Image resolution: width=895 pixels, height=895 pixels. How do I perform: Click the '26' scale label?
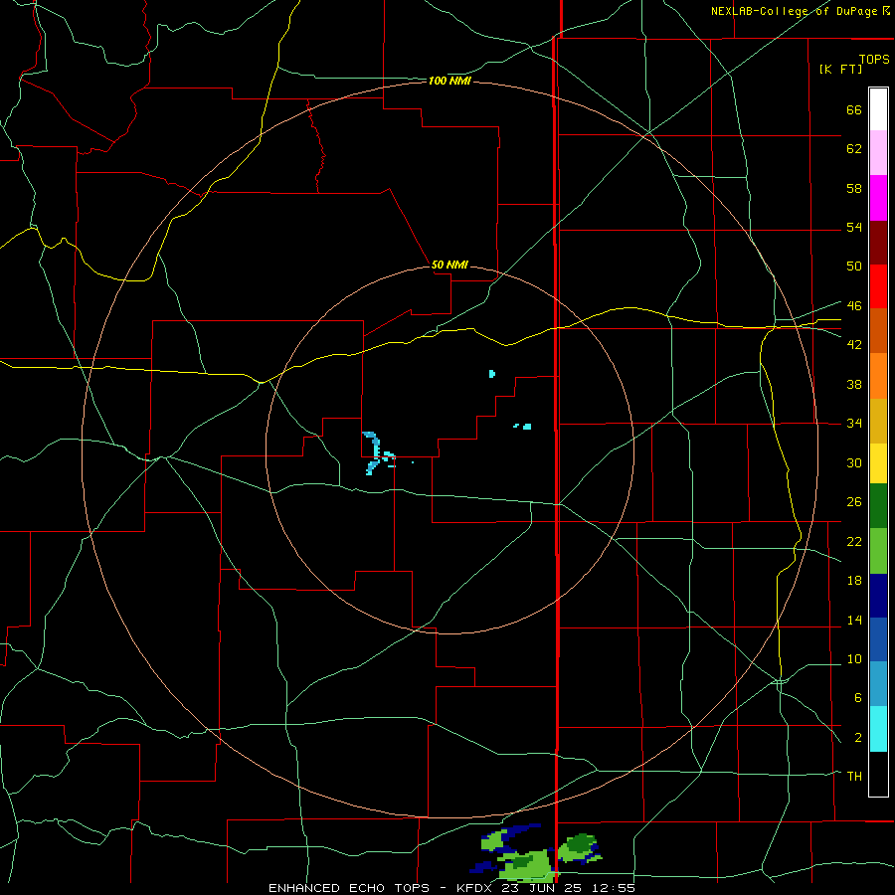854,502
